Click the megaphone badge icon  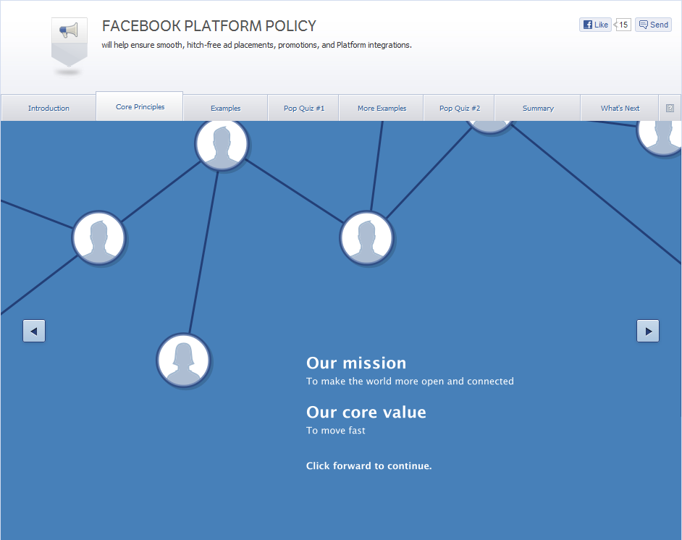click(x=70, y=43)
